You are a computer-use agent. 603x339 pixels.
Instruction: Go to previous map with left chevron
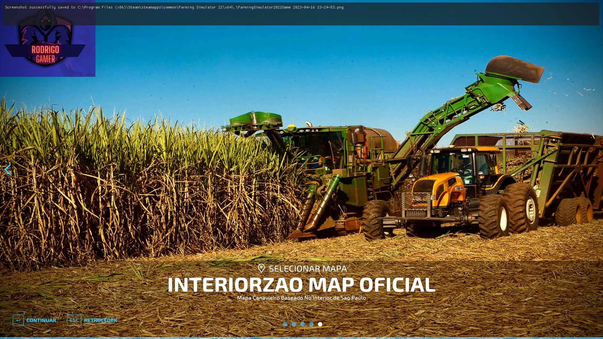8,169
